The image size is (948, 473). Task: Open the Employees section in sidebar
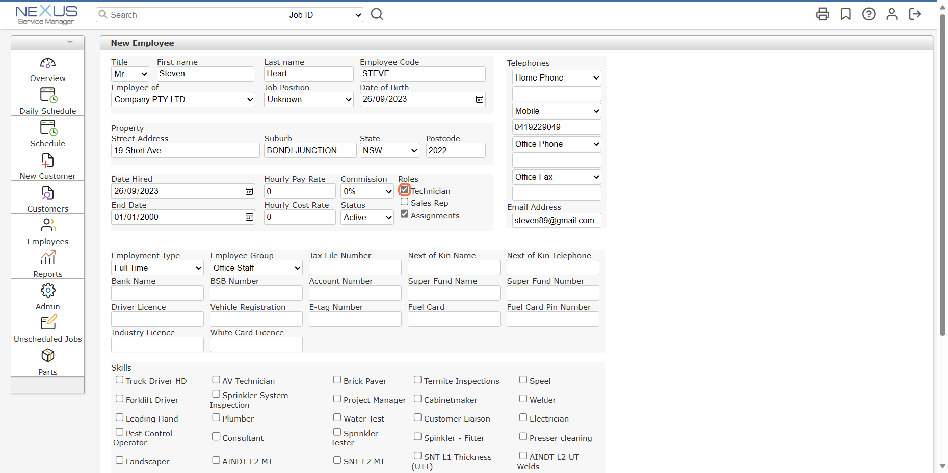(47, 230)
